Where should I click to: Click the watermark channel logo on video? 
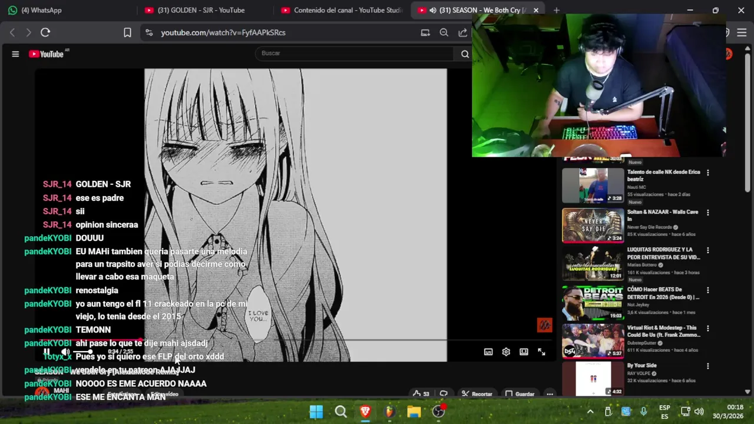coord(544,325)
